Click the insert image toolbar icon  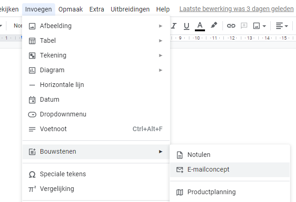pos(256,26)
